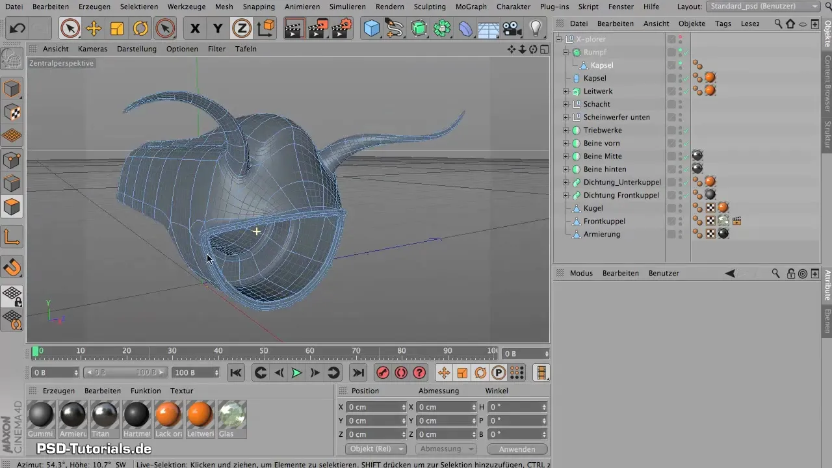
Task: Activate Points mode in left sidebar
Action: (x=12, y=159)
